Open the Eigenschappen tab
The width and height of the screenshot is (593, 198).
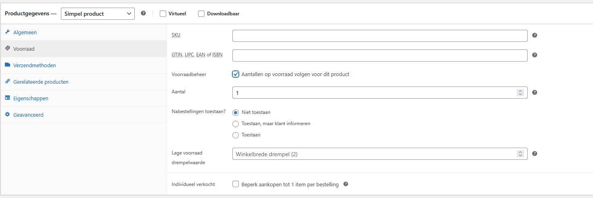coord(31,99)
